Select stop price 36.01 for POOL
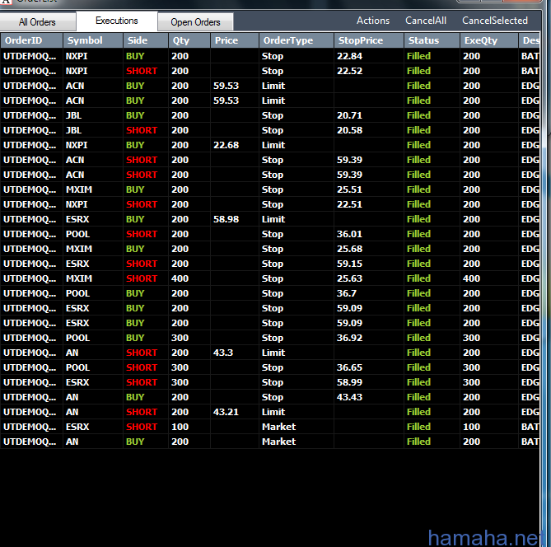 tap(369, 234)
